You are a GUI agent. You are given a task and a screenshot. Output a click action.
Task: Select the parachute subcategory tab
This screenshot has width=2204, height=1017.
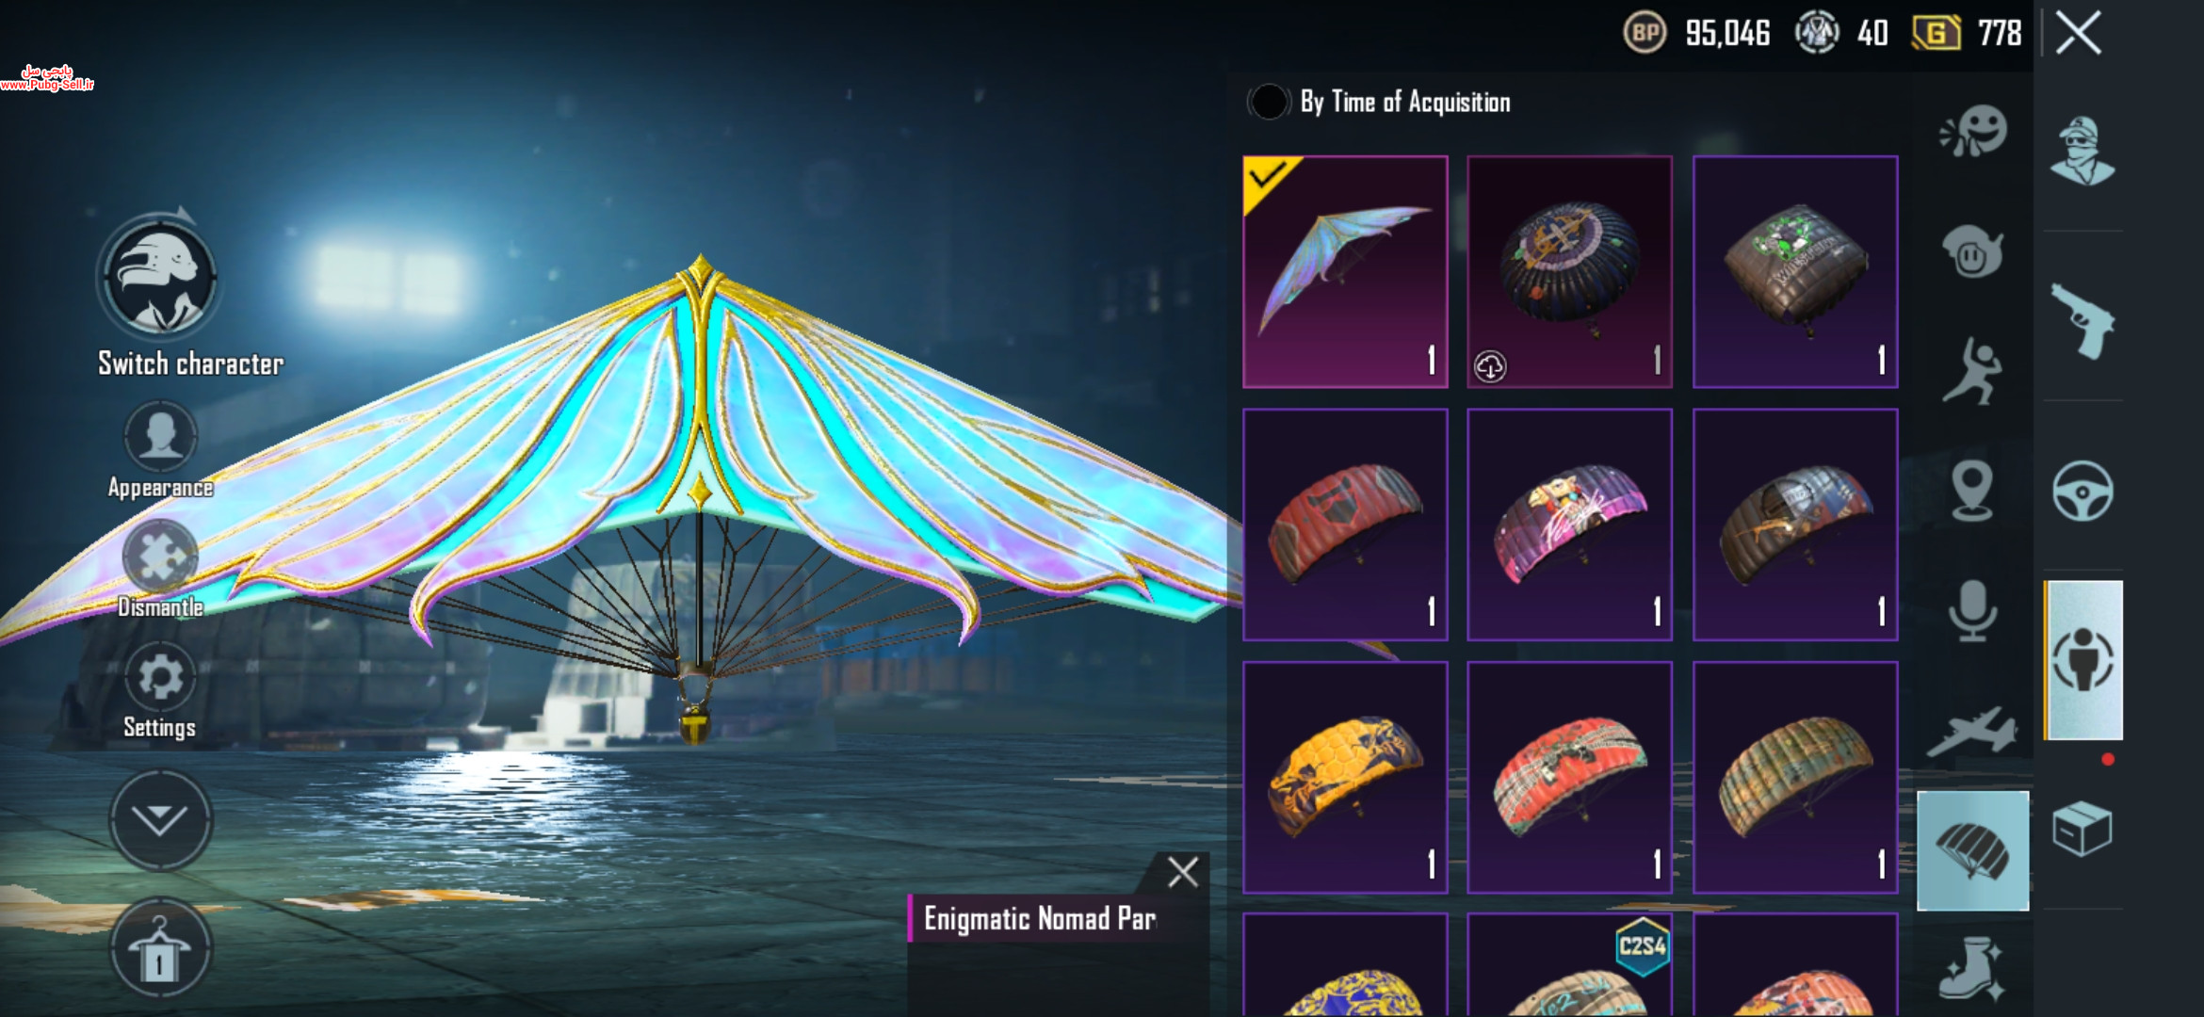(x=1972, y=850)
